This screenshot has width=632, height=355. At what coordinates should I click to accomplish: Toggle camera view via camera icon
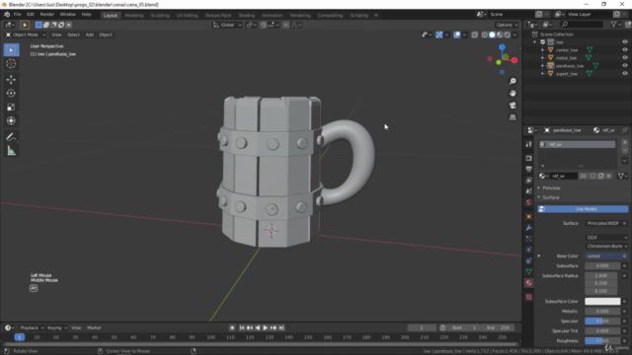513,106
